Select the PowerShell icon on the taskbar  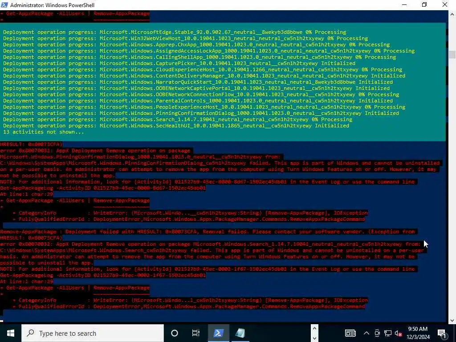coord(218,333)
